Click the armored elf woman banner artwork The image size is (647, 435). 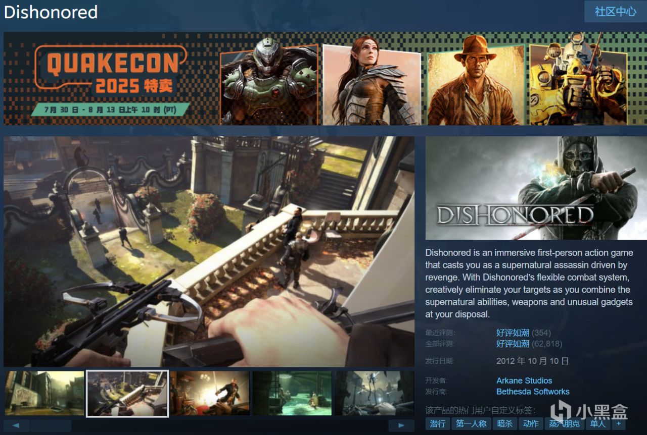pos(372,81)
